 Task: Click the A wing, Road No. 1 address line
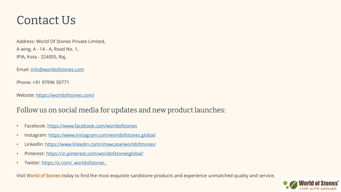47,49
